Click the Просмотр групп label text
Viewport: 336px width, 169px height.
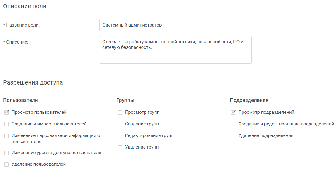point(142,112)
